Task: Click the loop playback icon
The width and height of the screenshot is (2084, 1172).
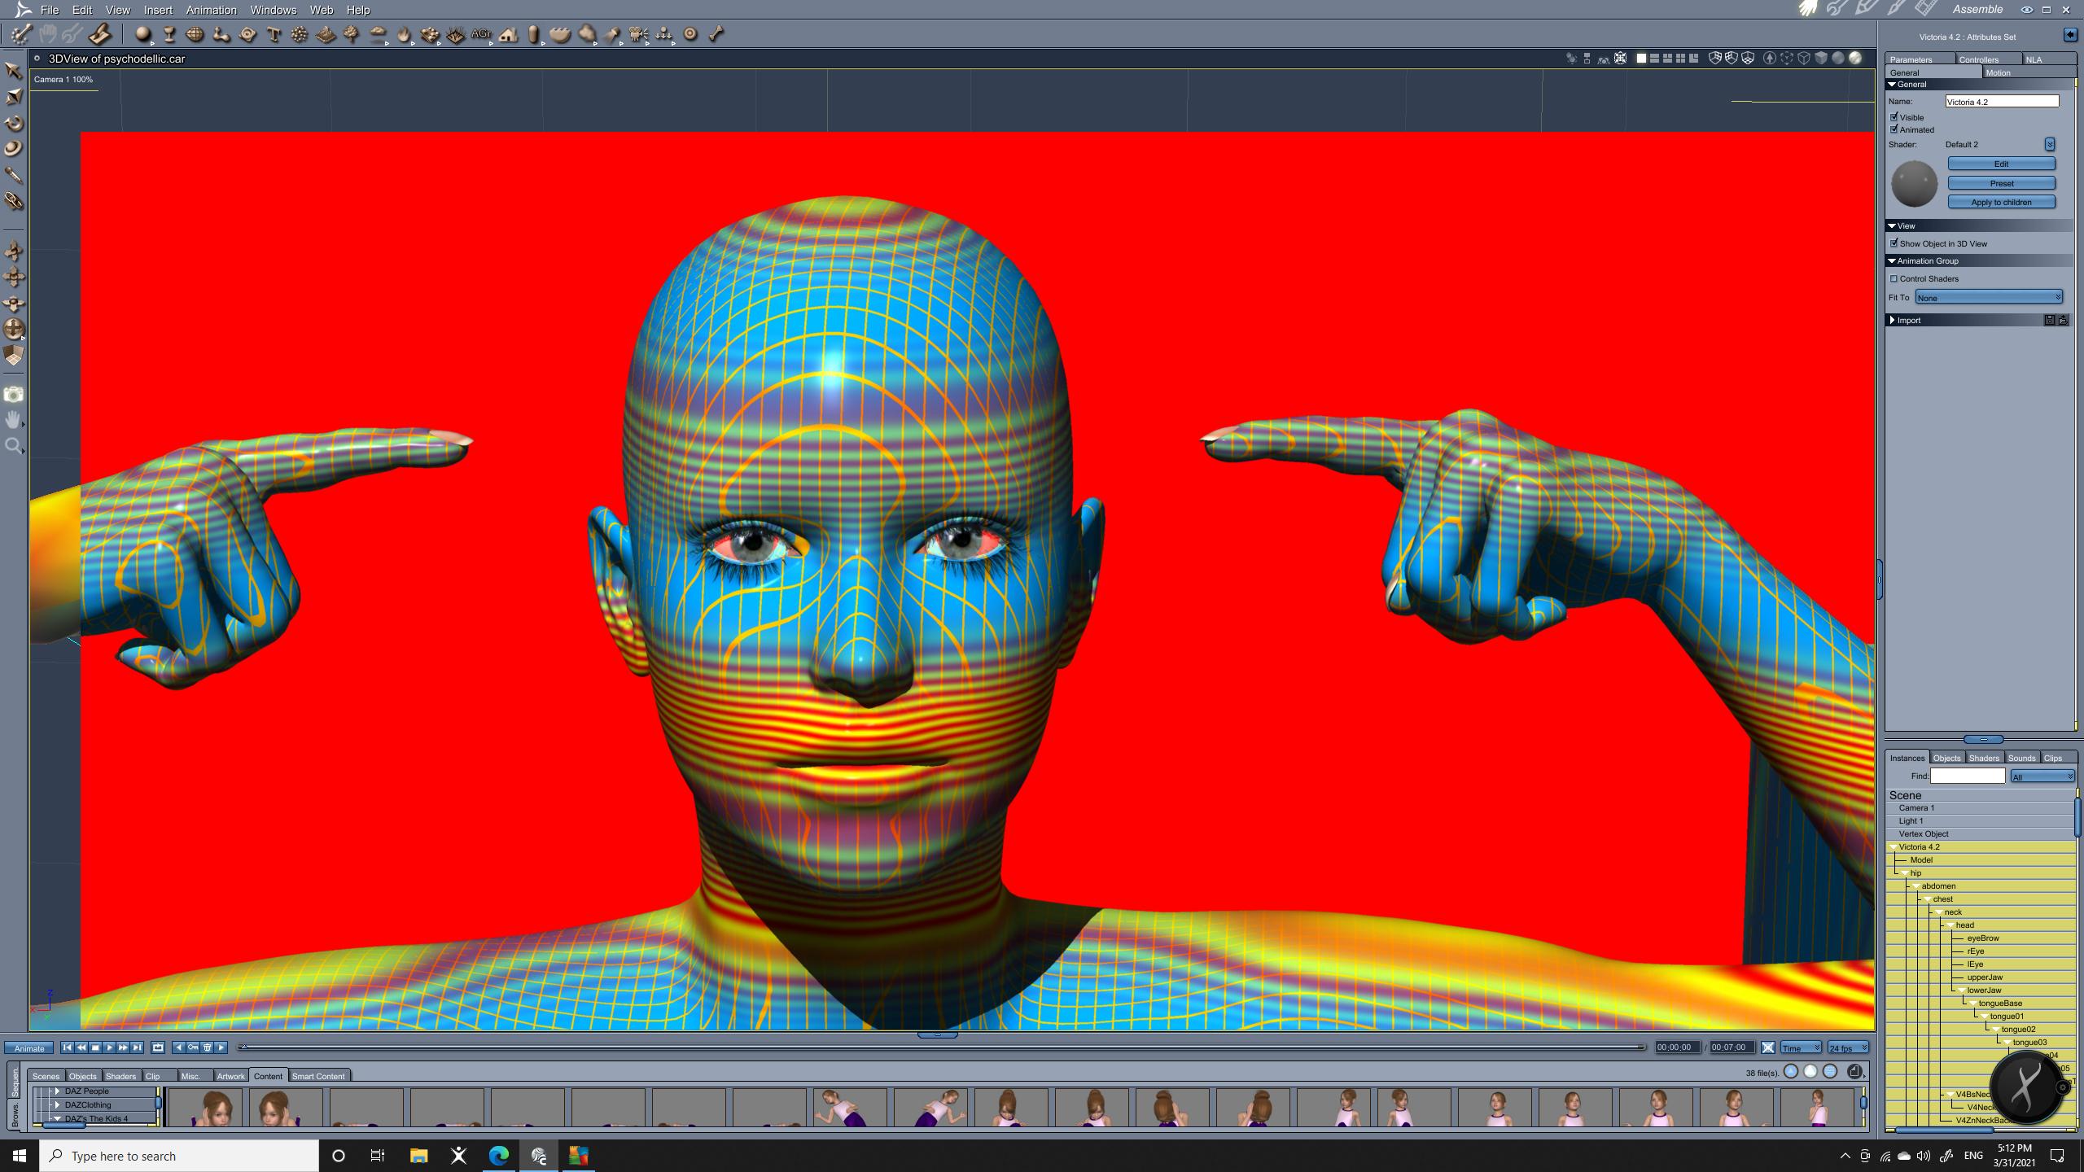Action: (158, 1047)
